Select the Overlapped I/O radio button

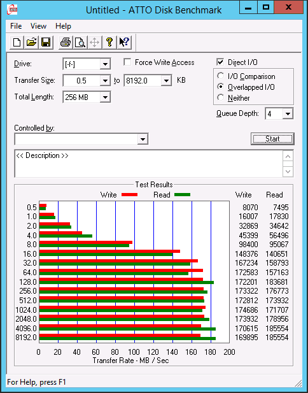pos(221,87)
